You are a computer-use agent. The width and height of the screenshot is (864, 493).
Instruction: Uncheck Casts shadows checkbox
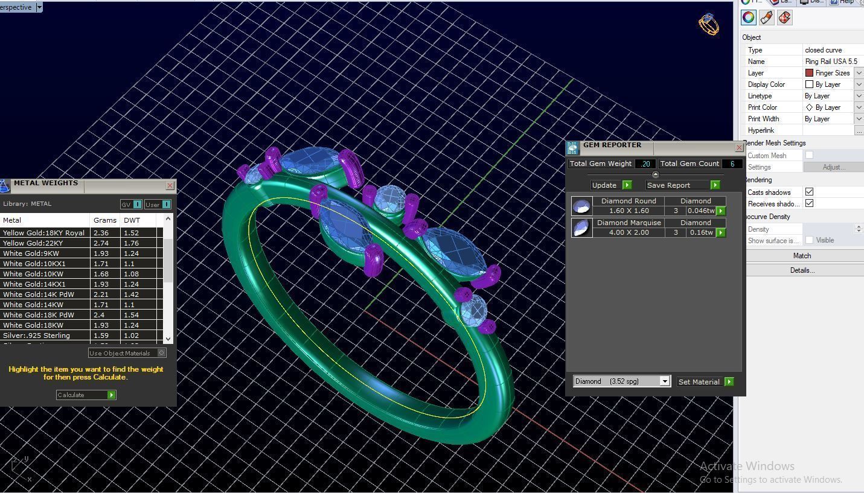[809, 191]
